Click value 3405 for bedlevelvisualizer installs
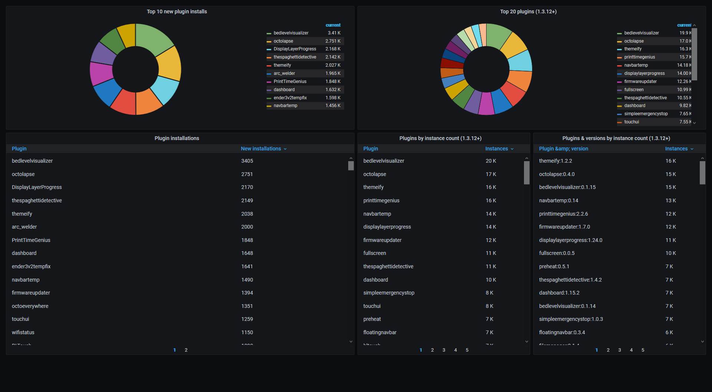 tap(247, 161)
